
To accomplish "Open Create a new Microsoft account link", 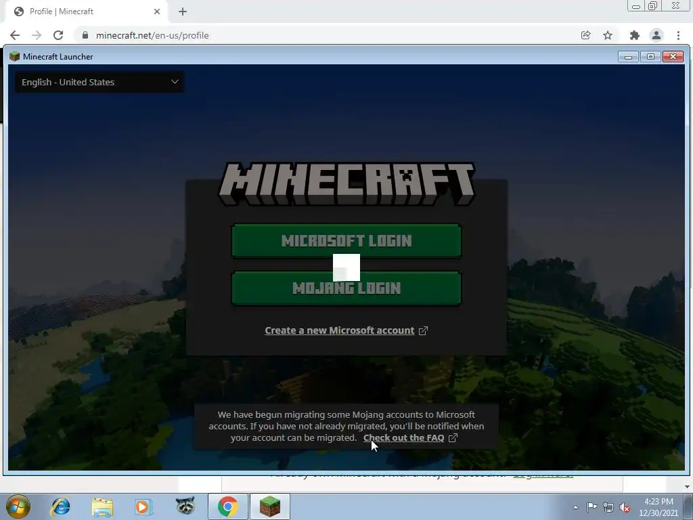I will coord(340,330).
